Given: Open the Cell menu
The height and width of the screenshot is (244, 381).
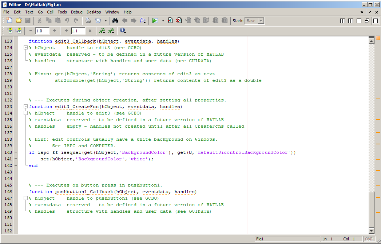Looking at the screenshot, I should (50, 12).
